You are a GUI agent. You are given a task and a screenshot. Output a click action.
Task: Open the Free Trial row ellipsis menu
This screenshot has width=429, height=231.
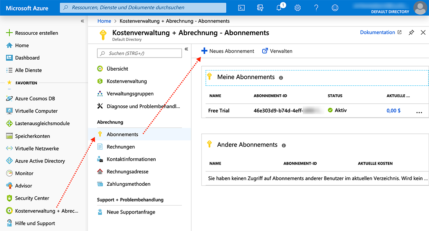[x=419, y=112]
